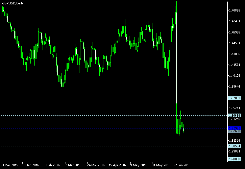
Task: Click the 24 Mar 2016 date label
Action: [96, 165]
